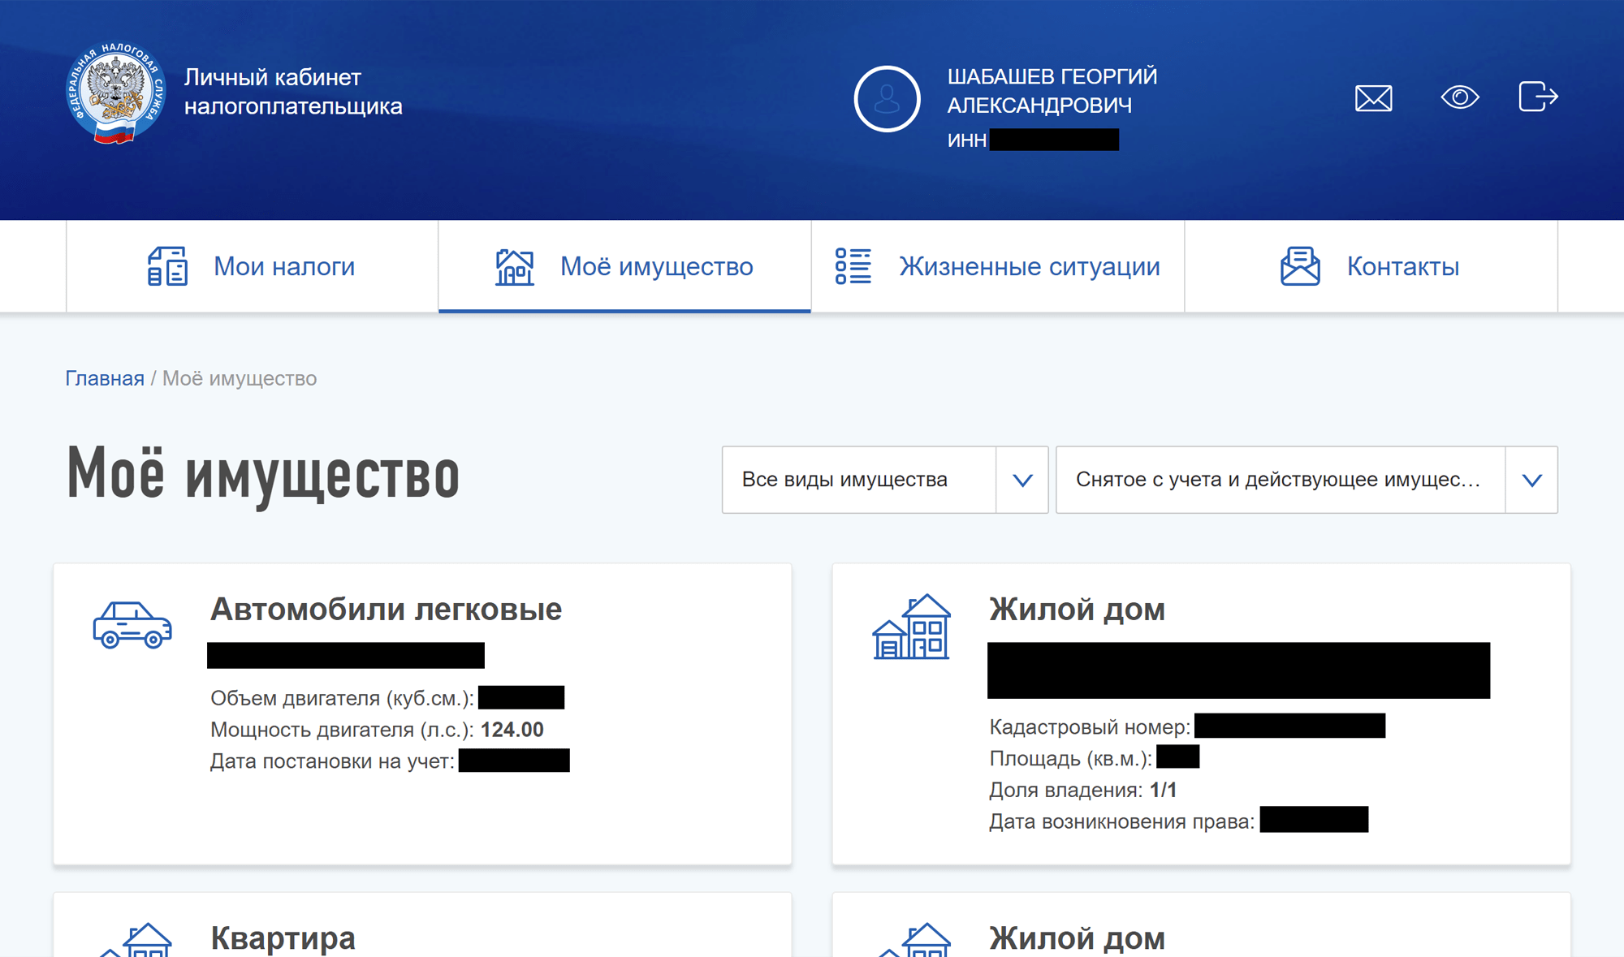Click Площадь (кв.м.) label
This screenshot has width=1624, height=957.
pyautogui.click(x=1070, y=758)
